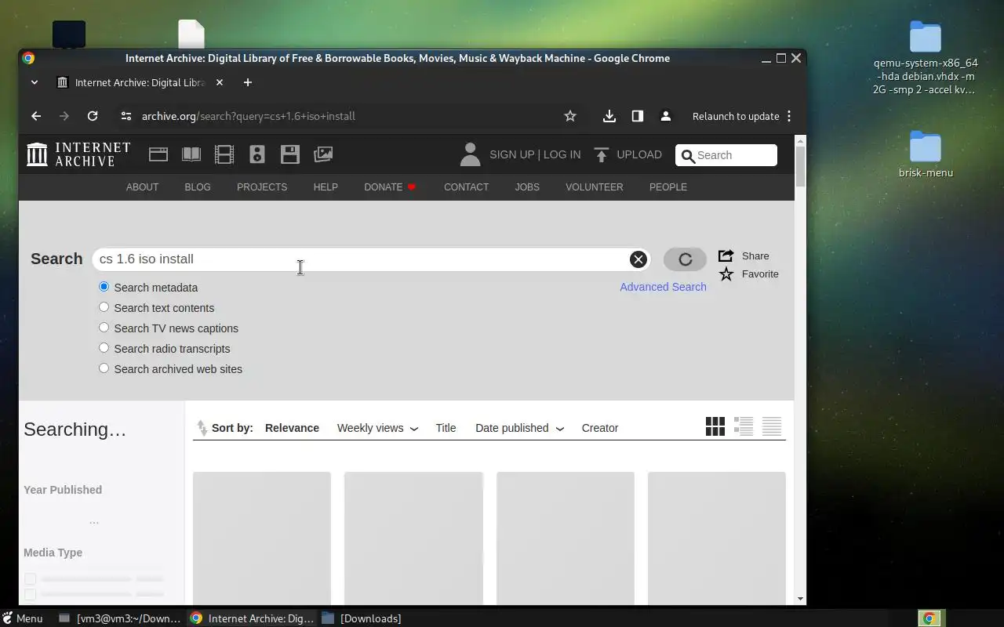
Task: Open a new Chrome tab
Action: coord(248,82)
